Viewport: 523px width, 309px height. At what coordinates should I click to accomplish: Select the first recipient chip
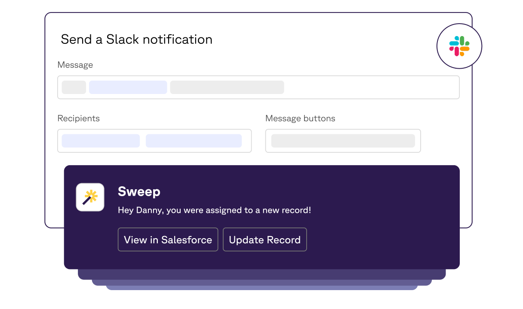tap(101, 141)
